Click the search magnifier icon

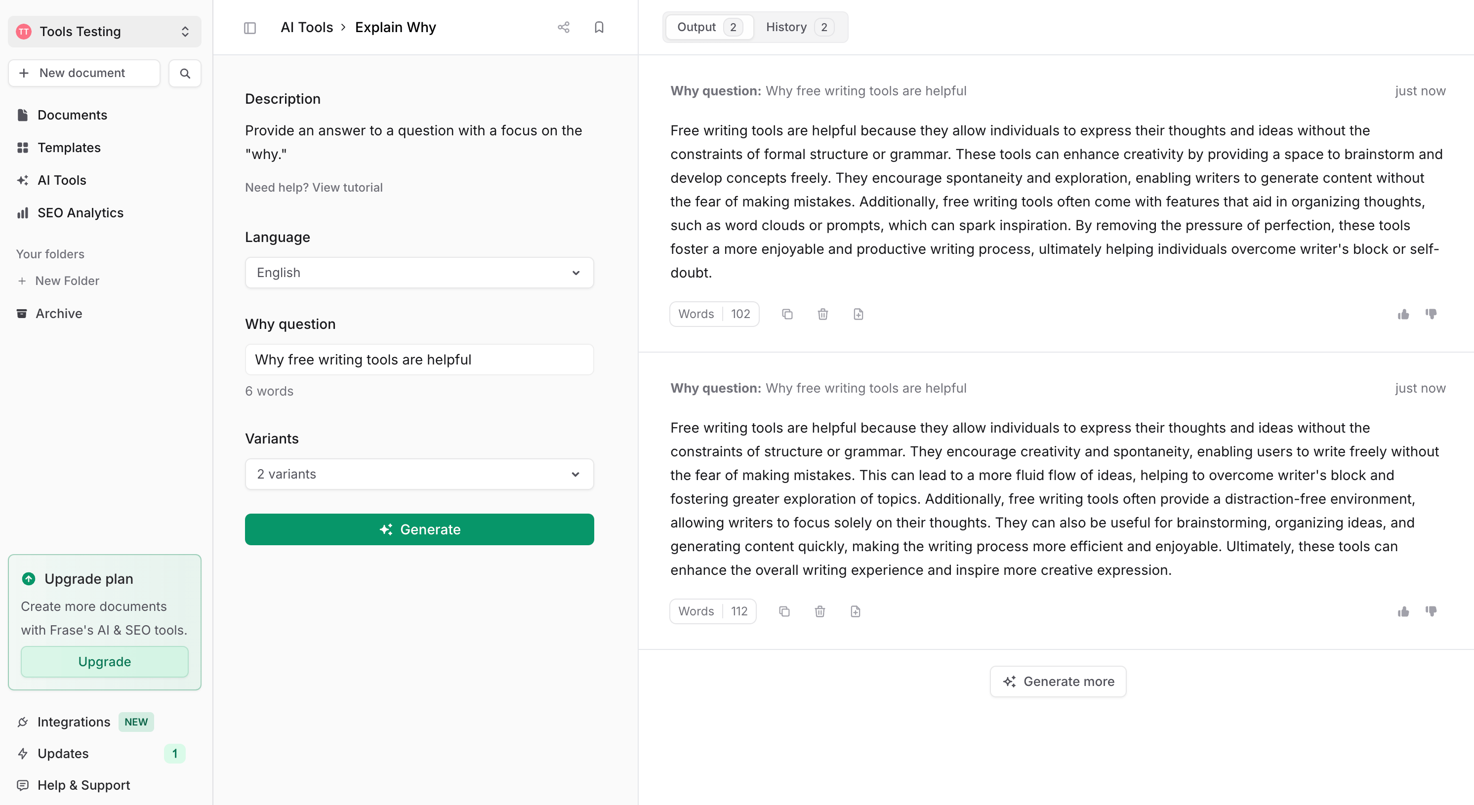(x=184, y=73)
